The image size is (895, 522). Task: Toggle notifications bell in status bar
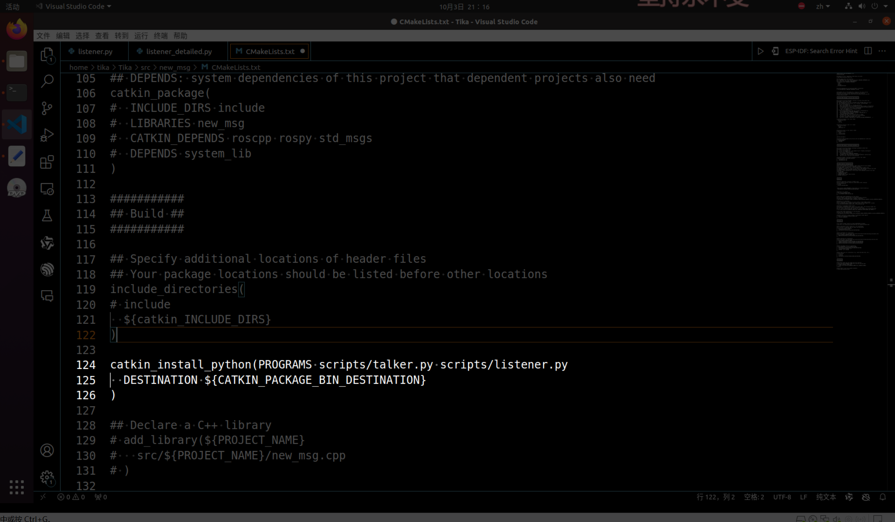tap(883, 497)
